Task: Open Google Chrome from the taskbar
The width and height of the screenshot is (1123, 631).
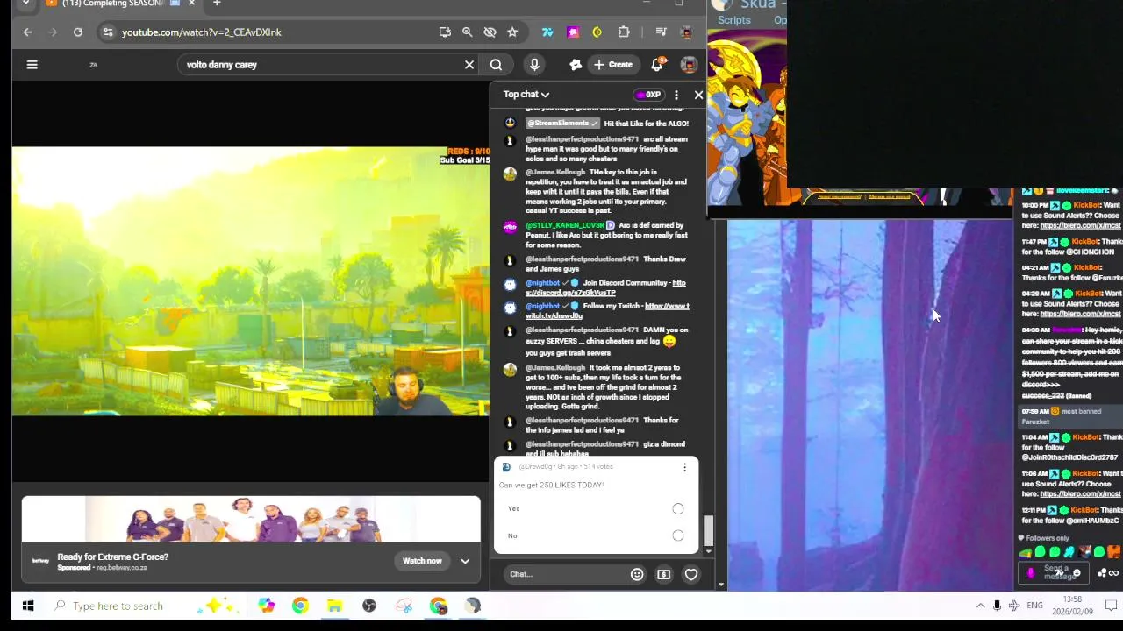Action: point(300,606)
